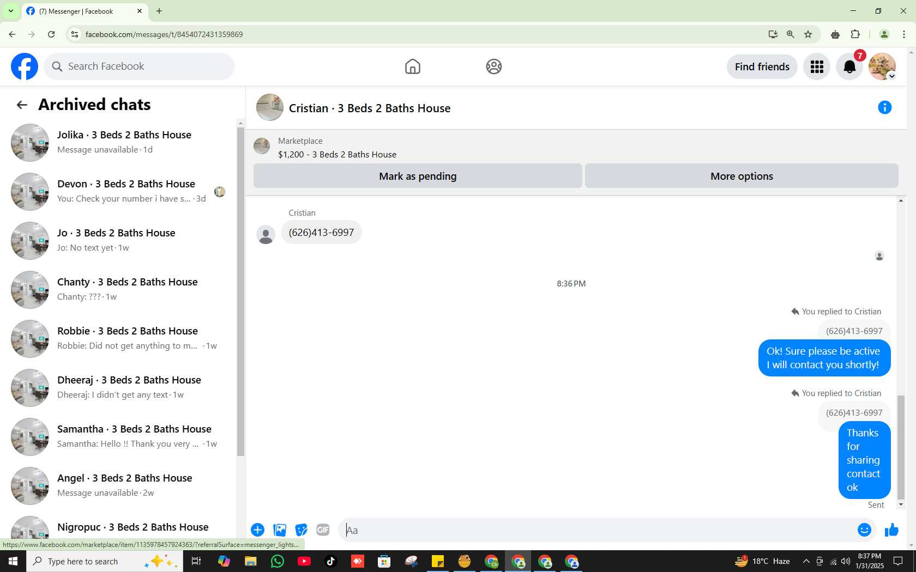Open Facebook home via the logo
Image resolution: width=916 pixels, height=572 pixels.
pos(25,66)
